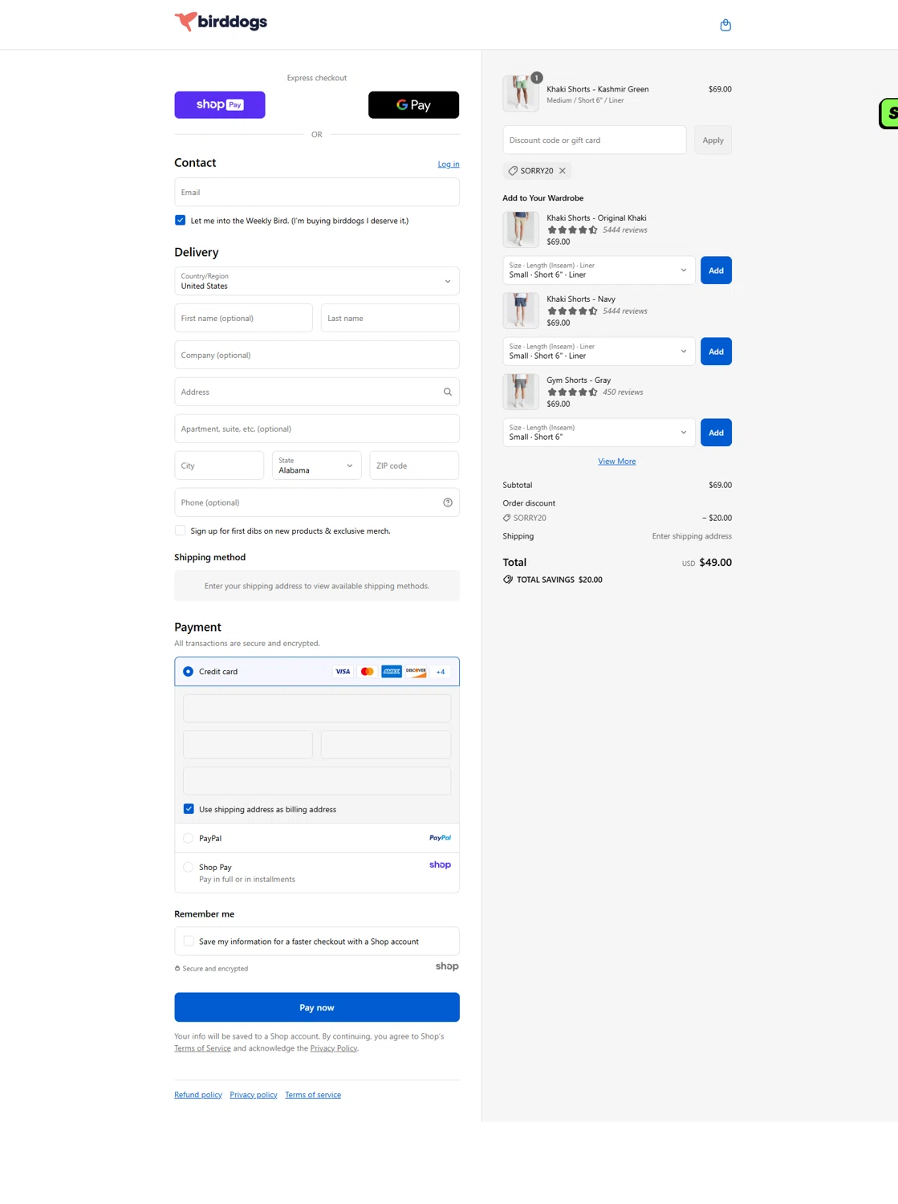898x1204 pixels.
Task: Focus the ZIP code input field
Action: click(x=414, y=466)
